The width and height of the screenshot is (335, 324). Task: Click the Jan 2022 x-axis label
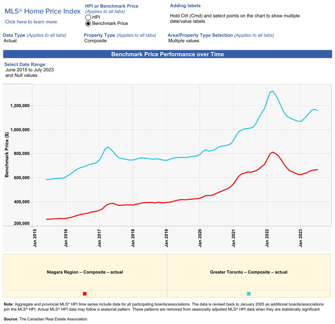[x=267, y=238]
